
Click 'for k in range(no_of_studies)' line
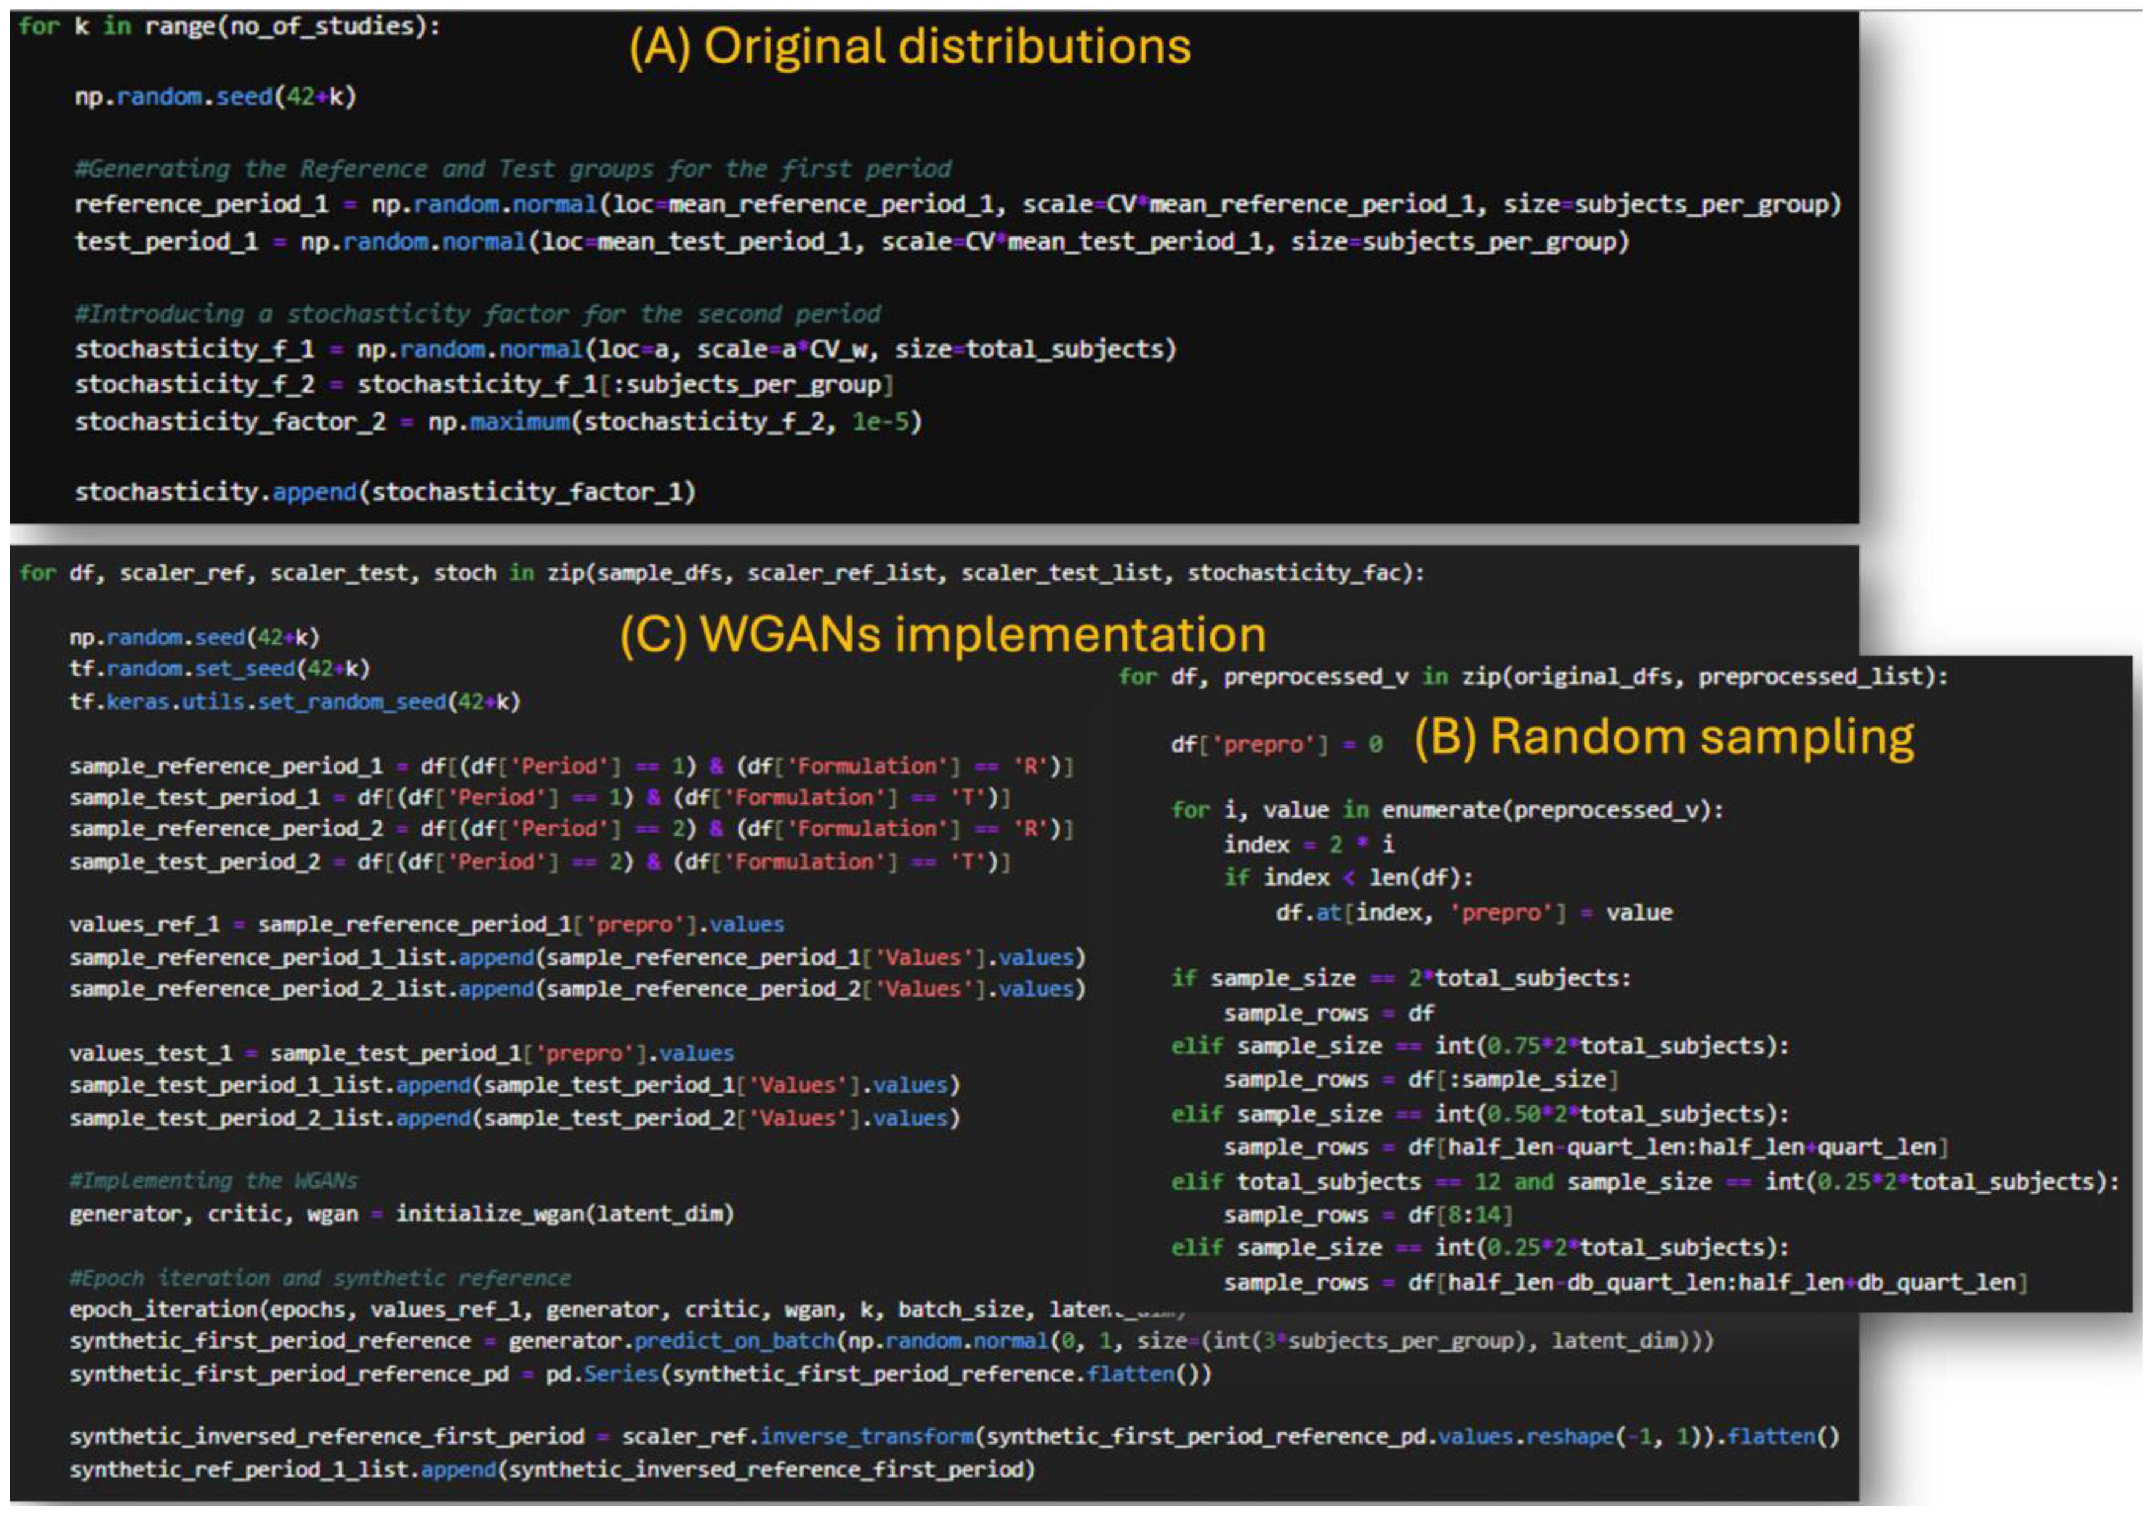click(229, 26)
